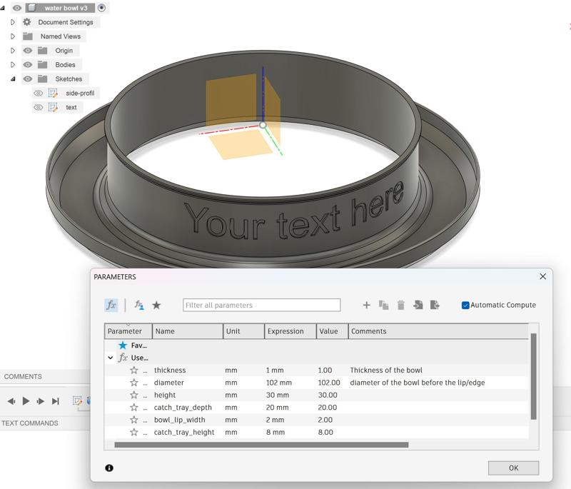Close the Parameters dialog

coord(542,276)
